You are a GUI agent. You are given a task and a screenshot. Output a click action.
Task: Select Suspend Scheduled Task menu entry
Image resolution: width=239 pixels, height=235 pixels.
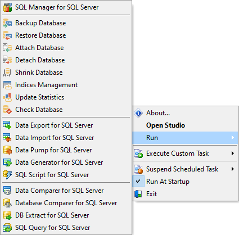pos(185,169)
